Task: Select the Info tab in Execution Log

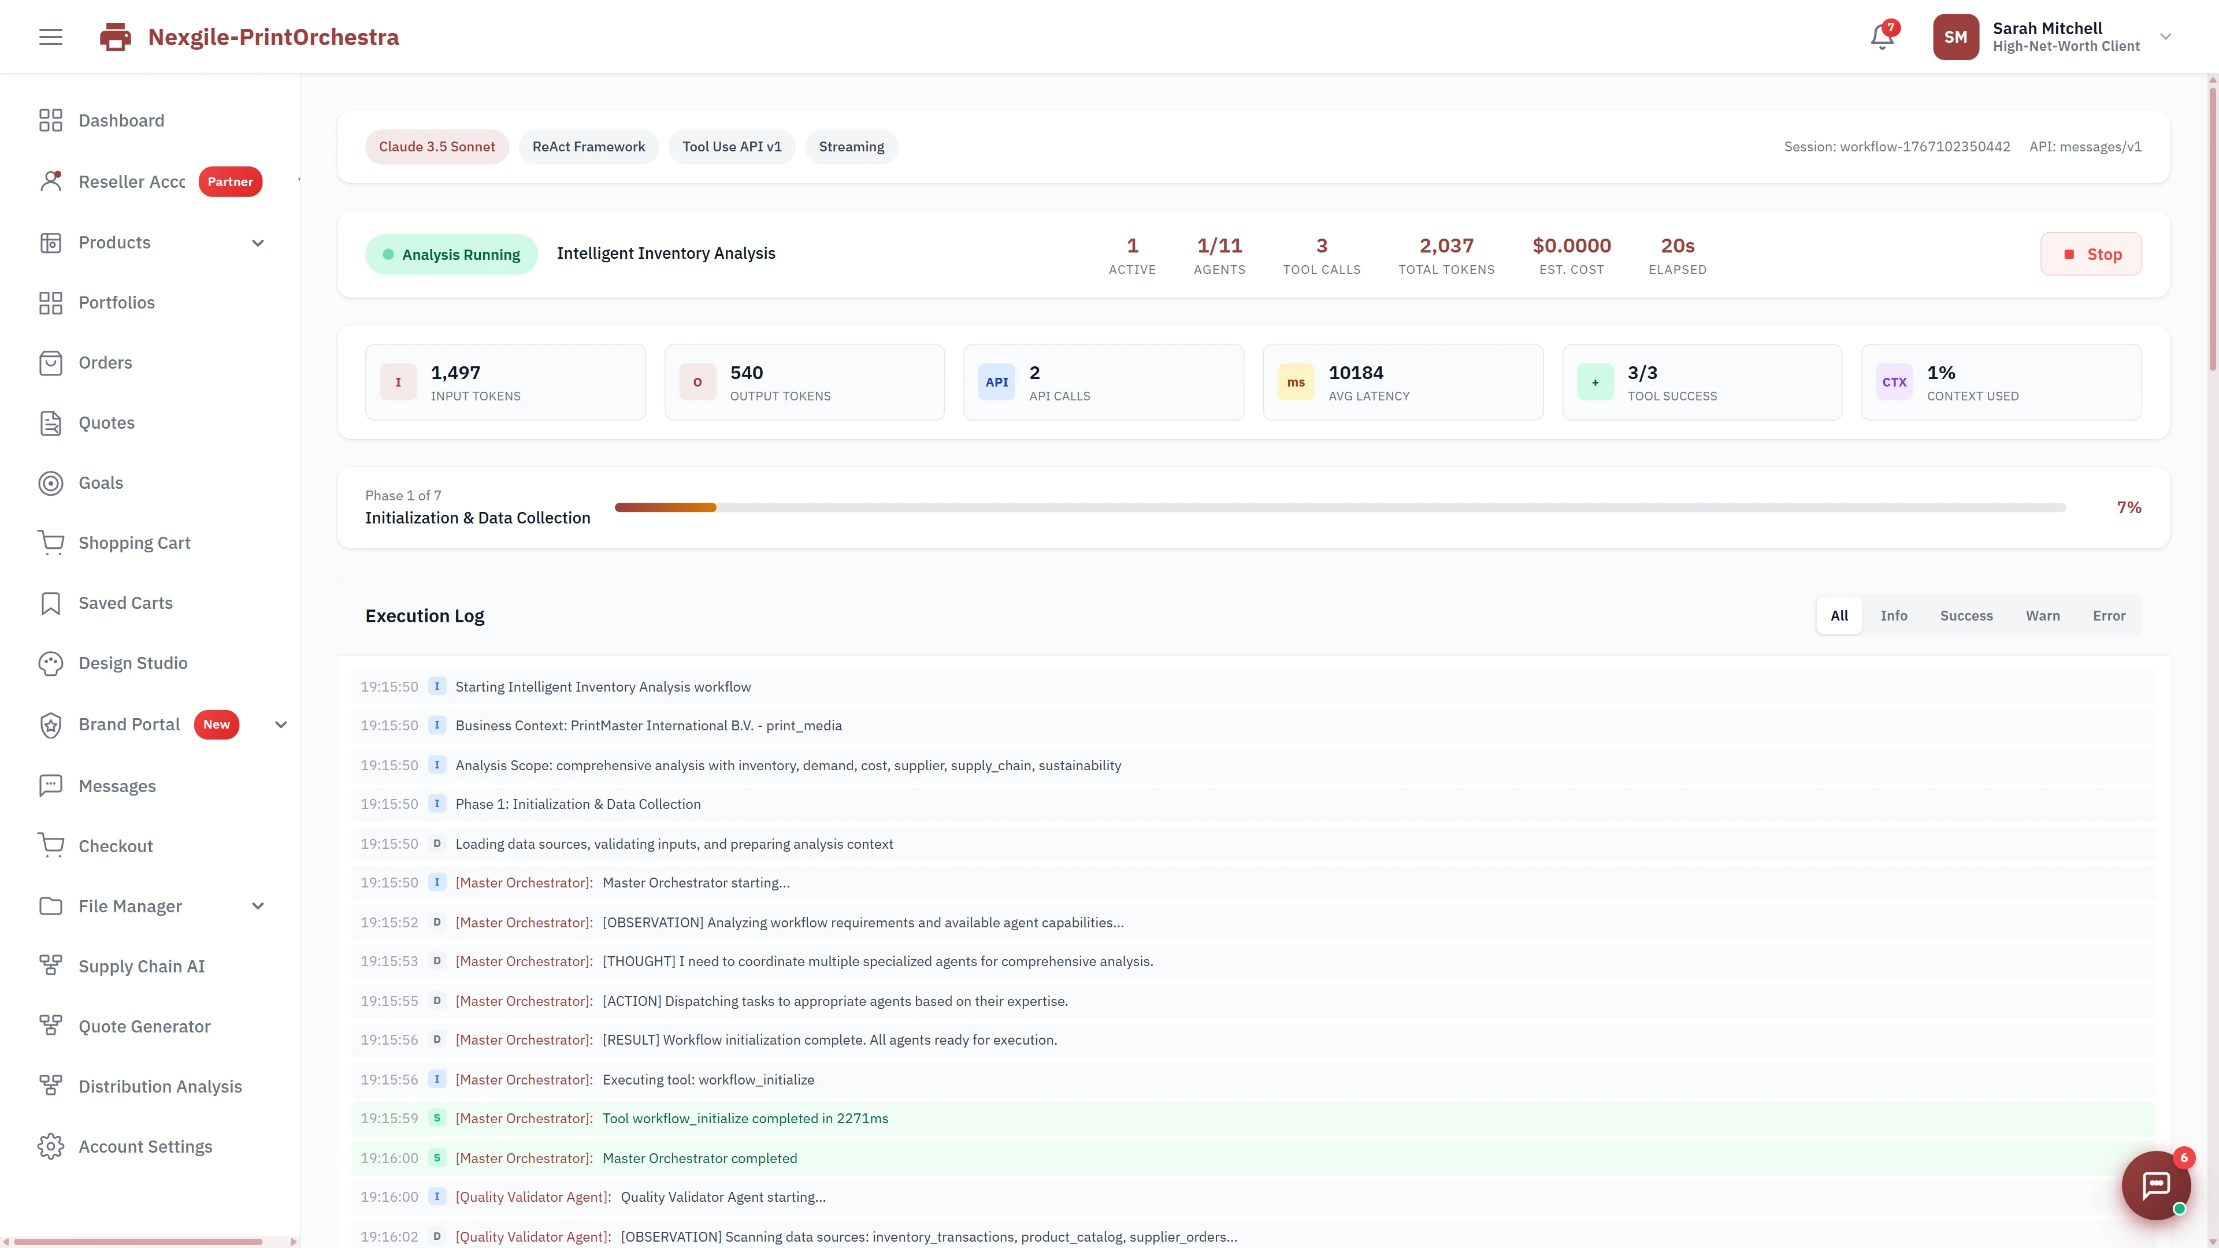Action: tap(1894, 615)
